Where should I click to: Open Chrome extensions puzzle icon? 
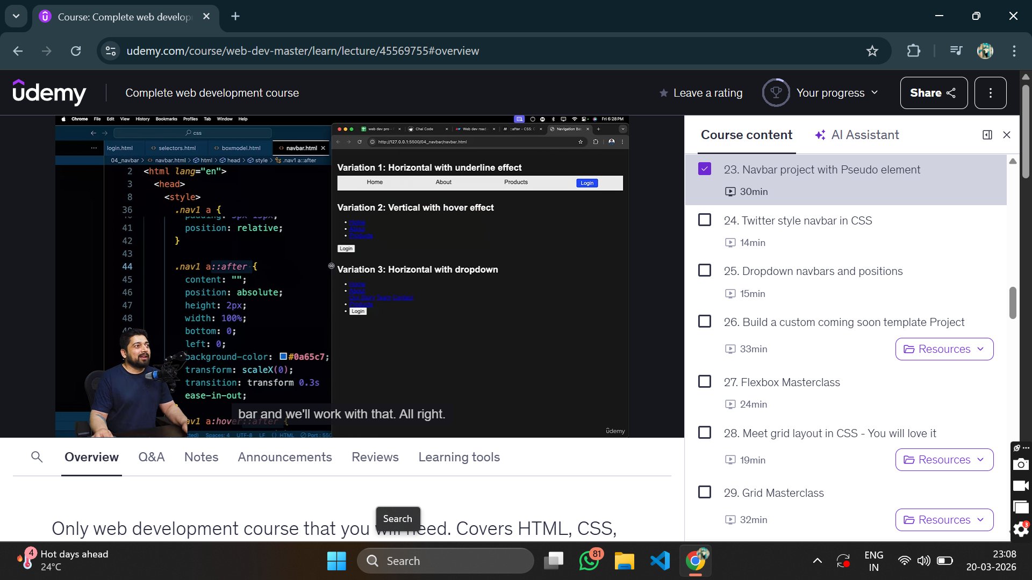tap(913, 51)
